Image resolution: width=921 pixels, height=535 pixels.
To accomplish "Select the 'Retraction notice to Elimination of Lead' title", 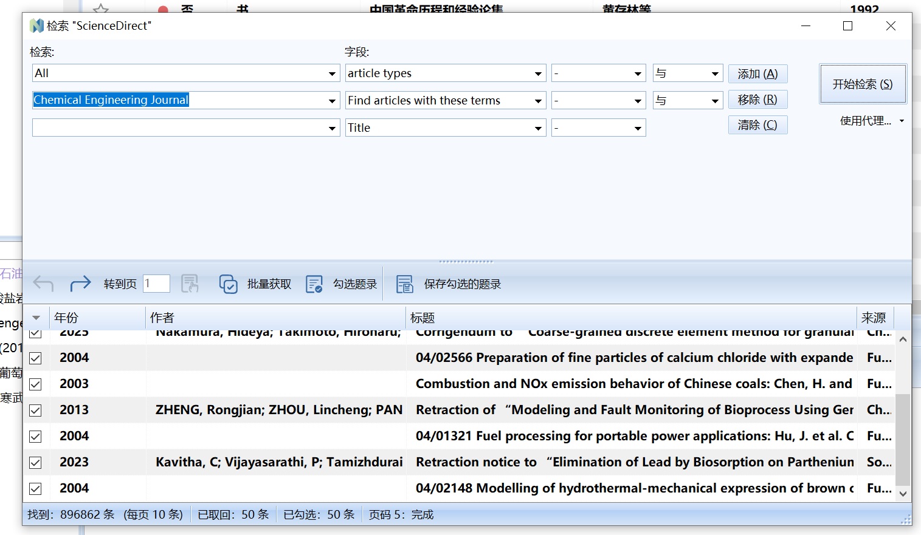I will (x=635, y=462).
